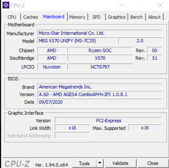The width and height of the screenshot is (169, 168).
Task: Click the Chipset vendor AMD field
Action: pyautogui.click(x=52, y=50)
